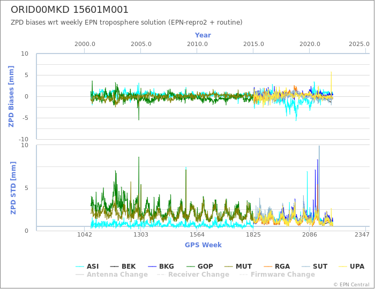The width and height of the screenshot is (375, 289).
Task: Click the 1042 GPS week label
Action: 85,234
